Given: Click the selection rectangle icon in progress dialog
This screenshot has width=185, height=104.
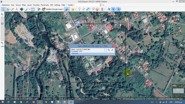Looking at the screenshot, I should click(106, 50).
